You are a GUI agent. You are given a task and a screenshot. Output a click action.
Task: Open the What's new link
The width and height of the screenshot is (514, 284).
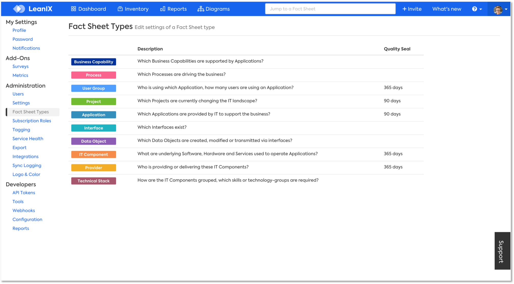click(447, 9)
